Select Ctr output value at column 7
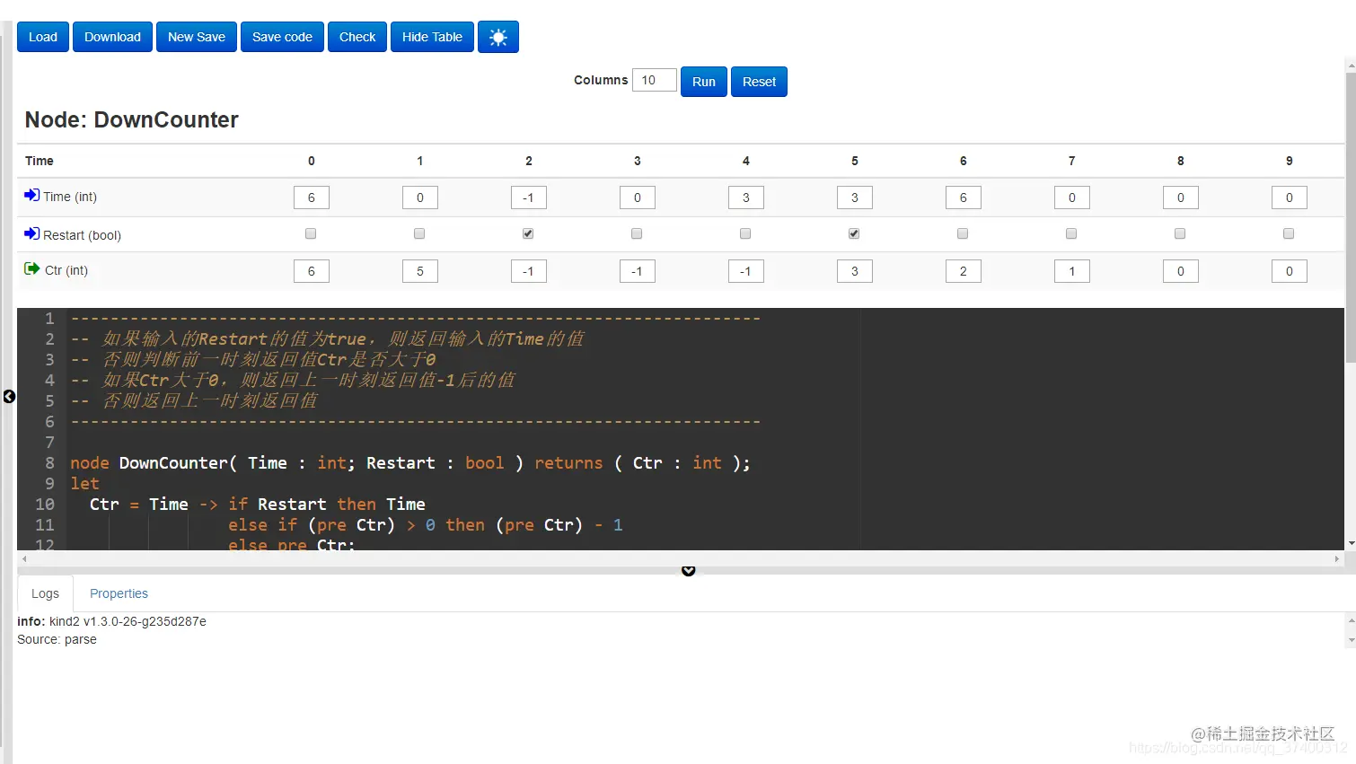The image size is (1356, 764). point(1072,271)
